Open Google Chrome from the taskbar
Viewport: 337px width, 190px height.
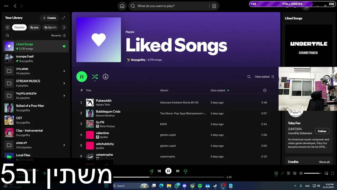(x=192, y=186)
